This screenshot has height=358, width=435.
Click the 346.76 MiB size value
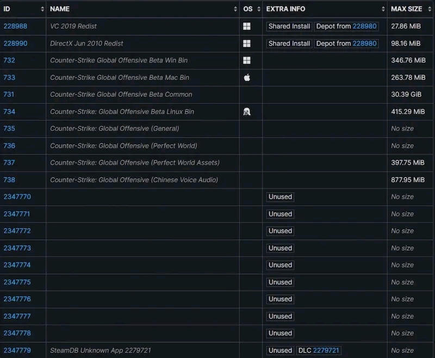408,60
